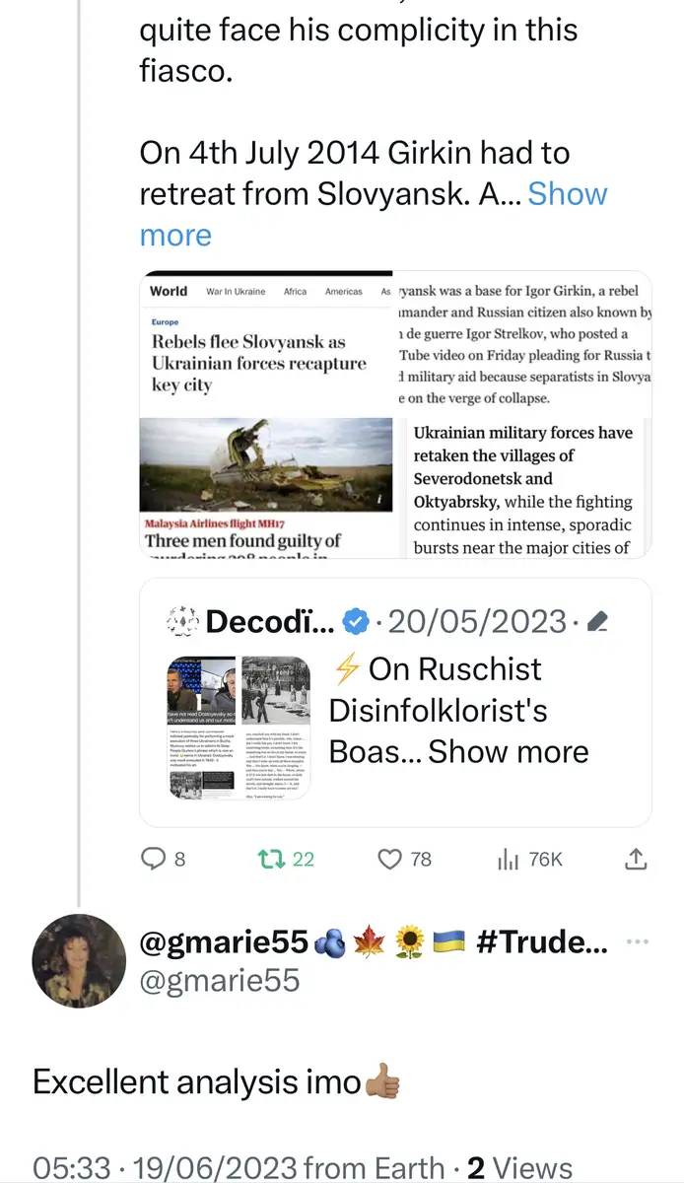This screenshot has width=684, height=1183.
Task: Open the view analytics bar icon
Action: pyautogui.click(x=509, y=859)
